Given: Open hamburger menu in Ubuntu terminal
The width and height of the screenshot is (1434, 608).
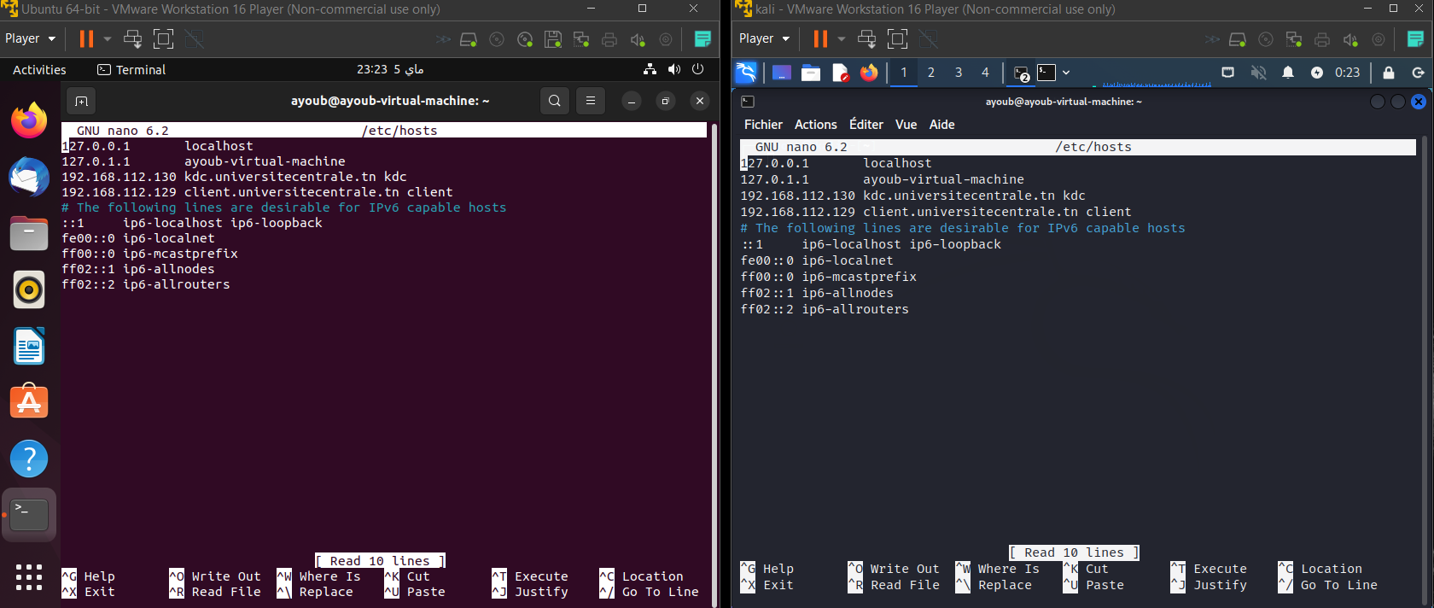Looking at the screenshot, I should (591, 101).
